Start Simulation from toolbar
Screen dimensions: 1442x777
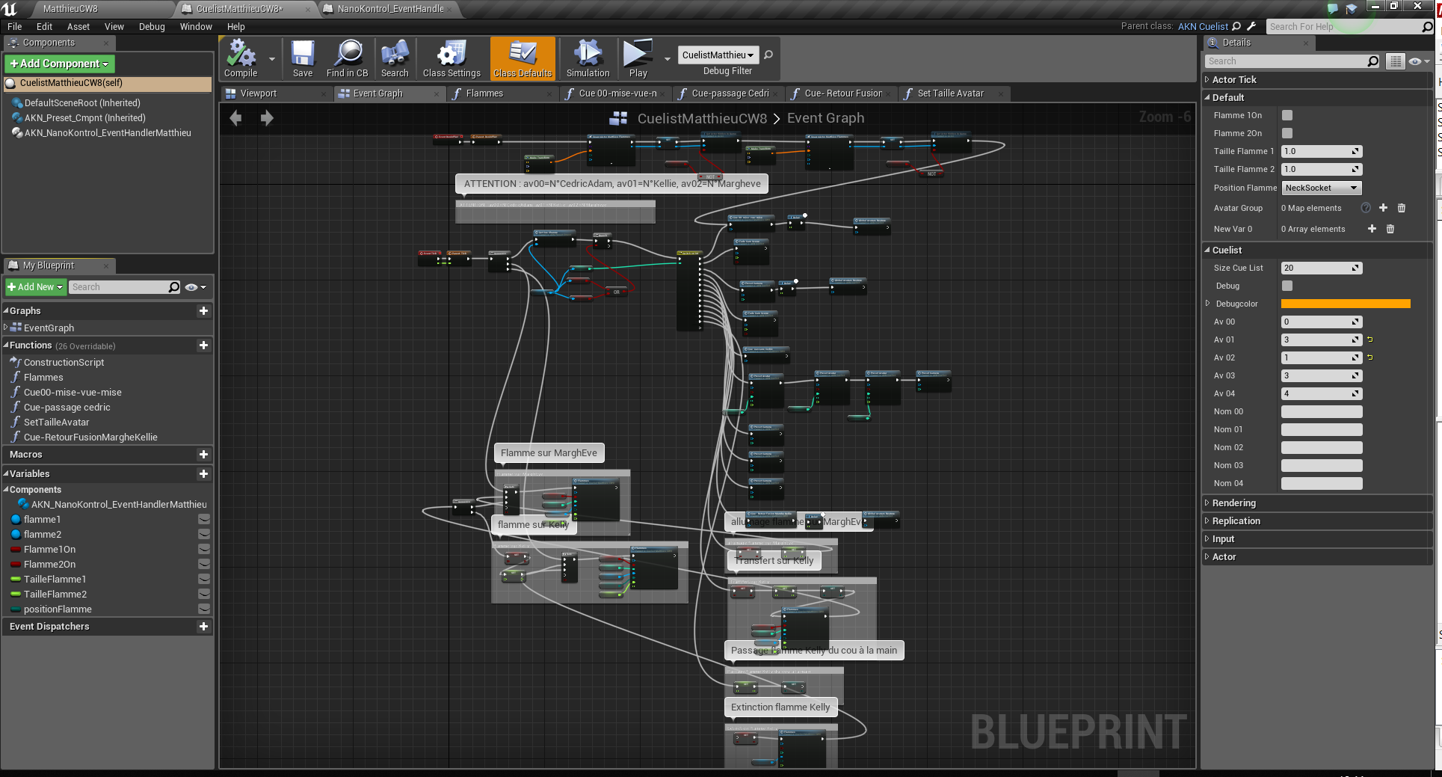(588, 58)
